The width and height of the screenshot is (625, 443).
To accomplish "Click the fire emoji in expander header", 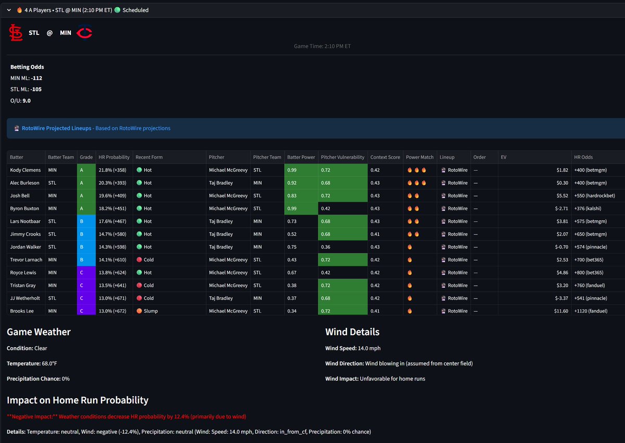I will [x=20, y=10].
